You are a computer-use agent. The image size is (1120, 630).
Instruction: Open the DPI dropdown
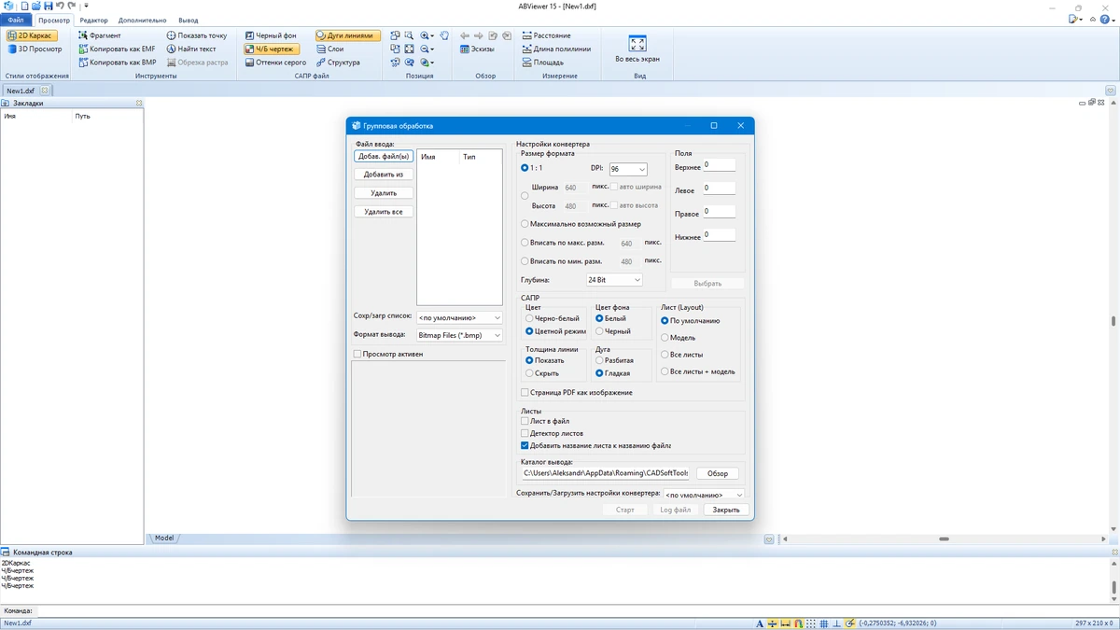pyautogui.click(x=628, y=169)
